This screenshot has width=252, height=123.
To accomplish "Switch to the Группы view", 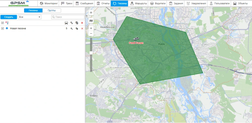I will (x=52, y=11).
